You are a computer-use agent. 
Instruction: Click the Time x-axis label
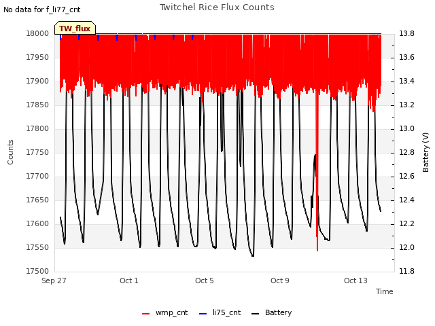click(385, 291)
